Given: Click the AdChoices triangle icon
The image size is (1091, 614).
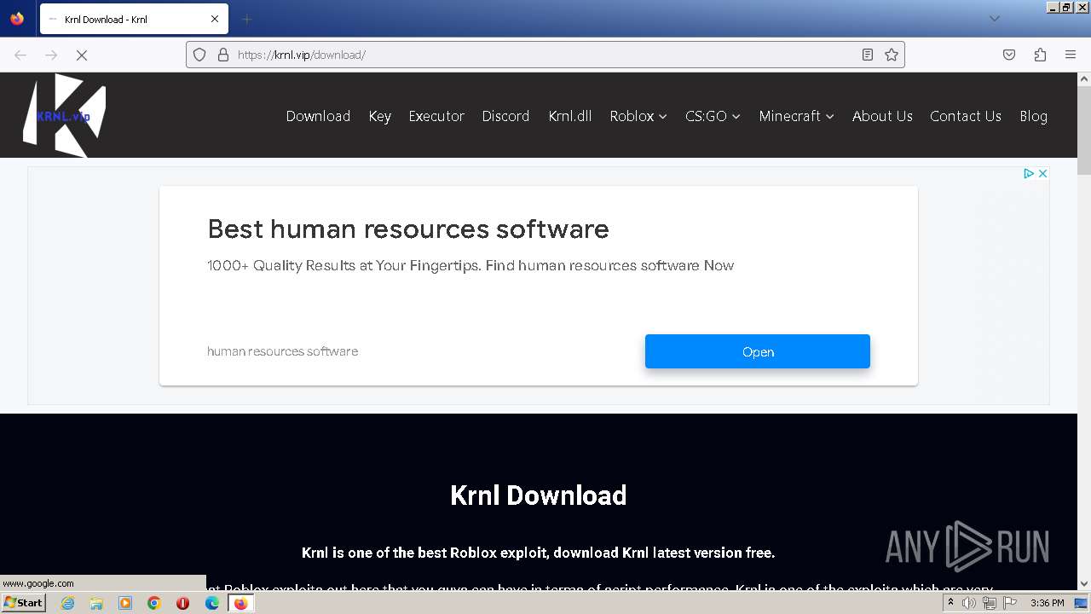Looking at the screenshot, I should (x=1029, y=173).
